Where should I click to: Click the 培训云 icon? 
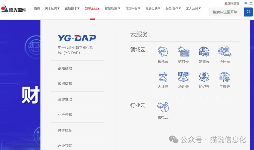coord(183,77)
